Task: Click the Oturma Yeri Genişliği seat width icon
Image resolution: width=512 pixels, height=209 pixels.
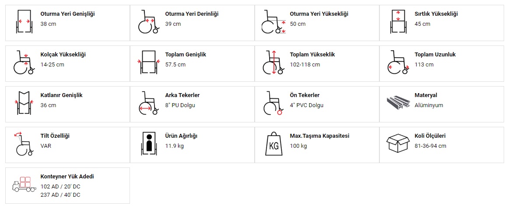Action: coord(24,21)
